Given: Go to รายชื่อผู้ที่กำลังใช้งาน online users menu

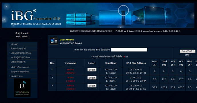Looking at the screenshot, I should (x=20, y=57).
